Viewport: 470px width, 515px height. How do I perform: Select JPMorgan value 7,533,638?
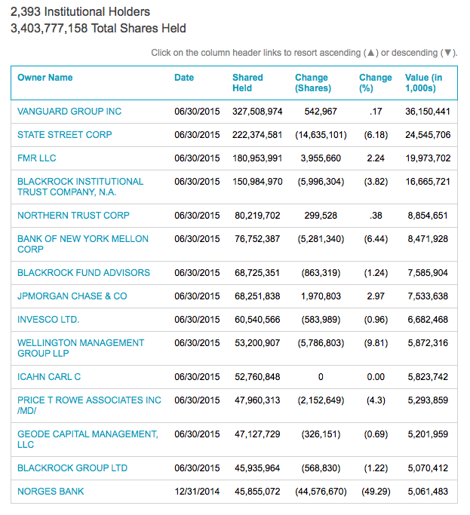tap(428, 296)
